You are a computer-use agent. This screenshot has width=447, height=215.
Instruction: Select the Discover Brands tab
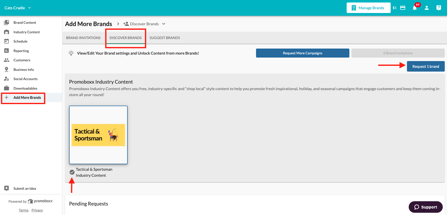(x=126, y=38)
